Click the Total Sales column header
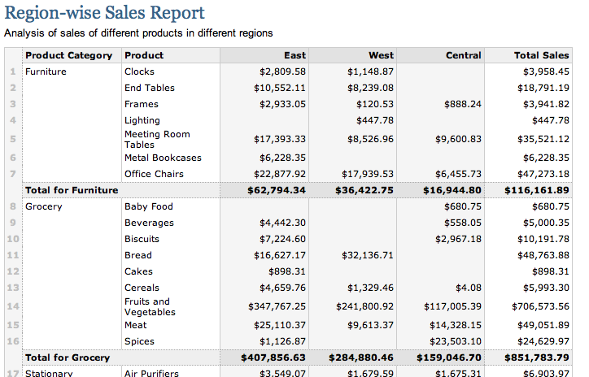Screen dimensions: 589x377 pos(541,55)
